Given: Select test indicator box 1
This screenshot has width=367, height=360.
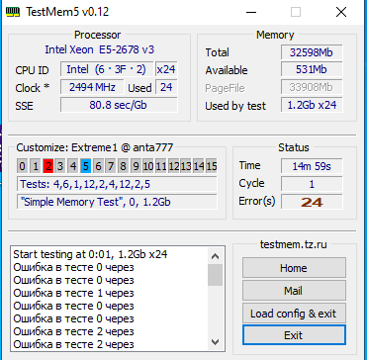Looking at the screenshot, I should click(x=35, y=166).
